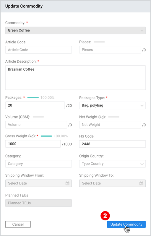Screen dimensions: 151x236
Task: Focus the Category input field
Action: click(x=38, y=164)
